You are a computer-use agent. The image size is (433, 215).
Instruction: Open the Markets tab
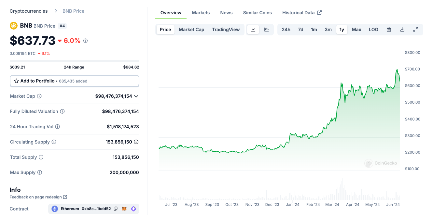pyautogui.click(x=201, y=13)
